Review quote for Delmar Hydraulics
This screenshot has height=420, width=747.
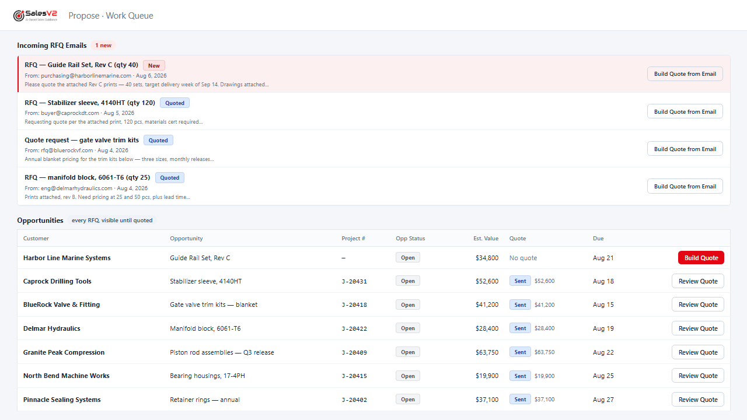(x=698, y=328)
